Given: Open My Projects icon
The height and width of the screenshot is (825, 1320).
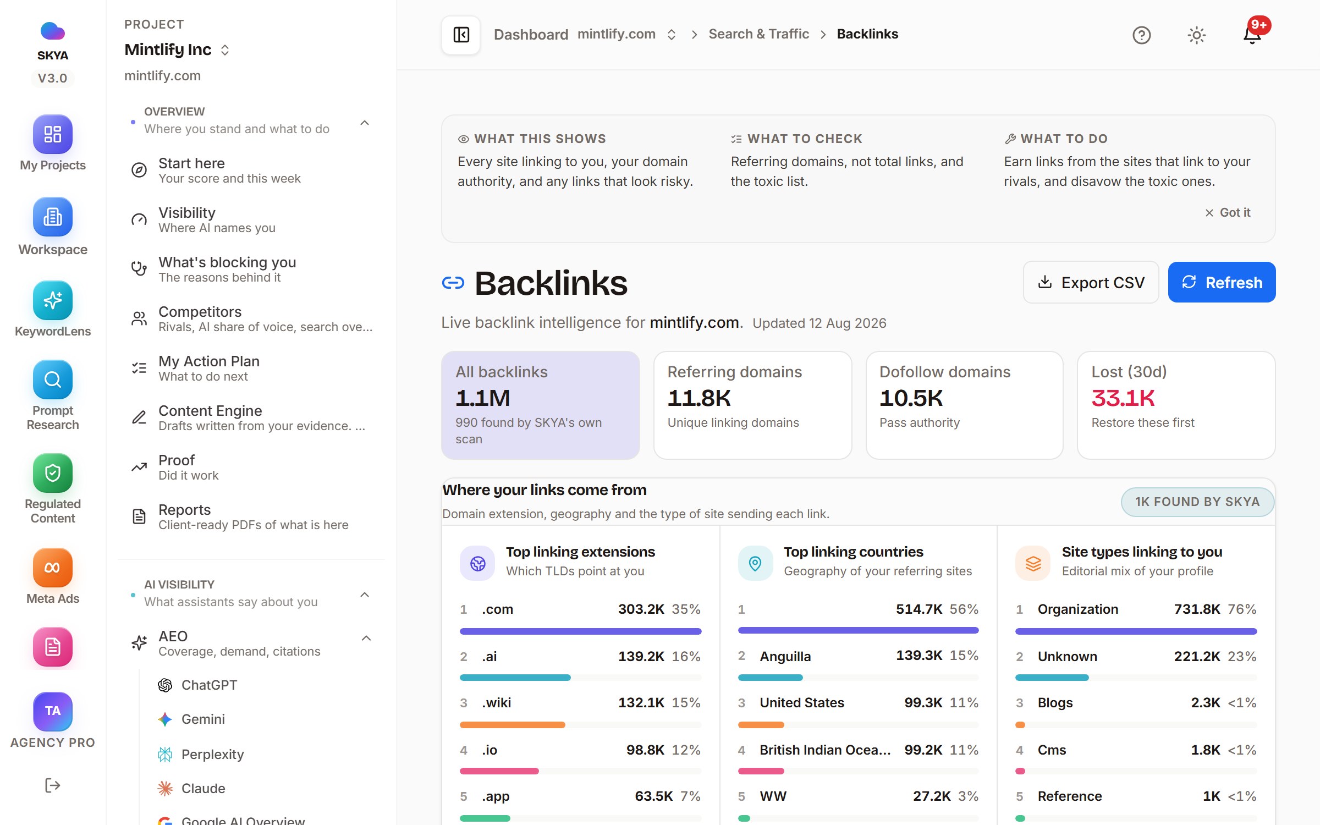Looking at the screenshot, I should click(x=52, y=134).
